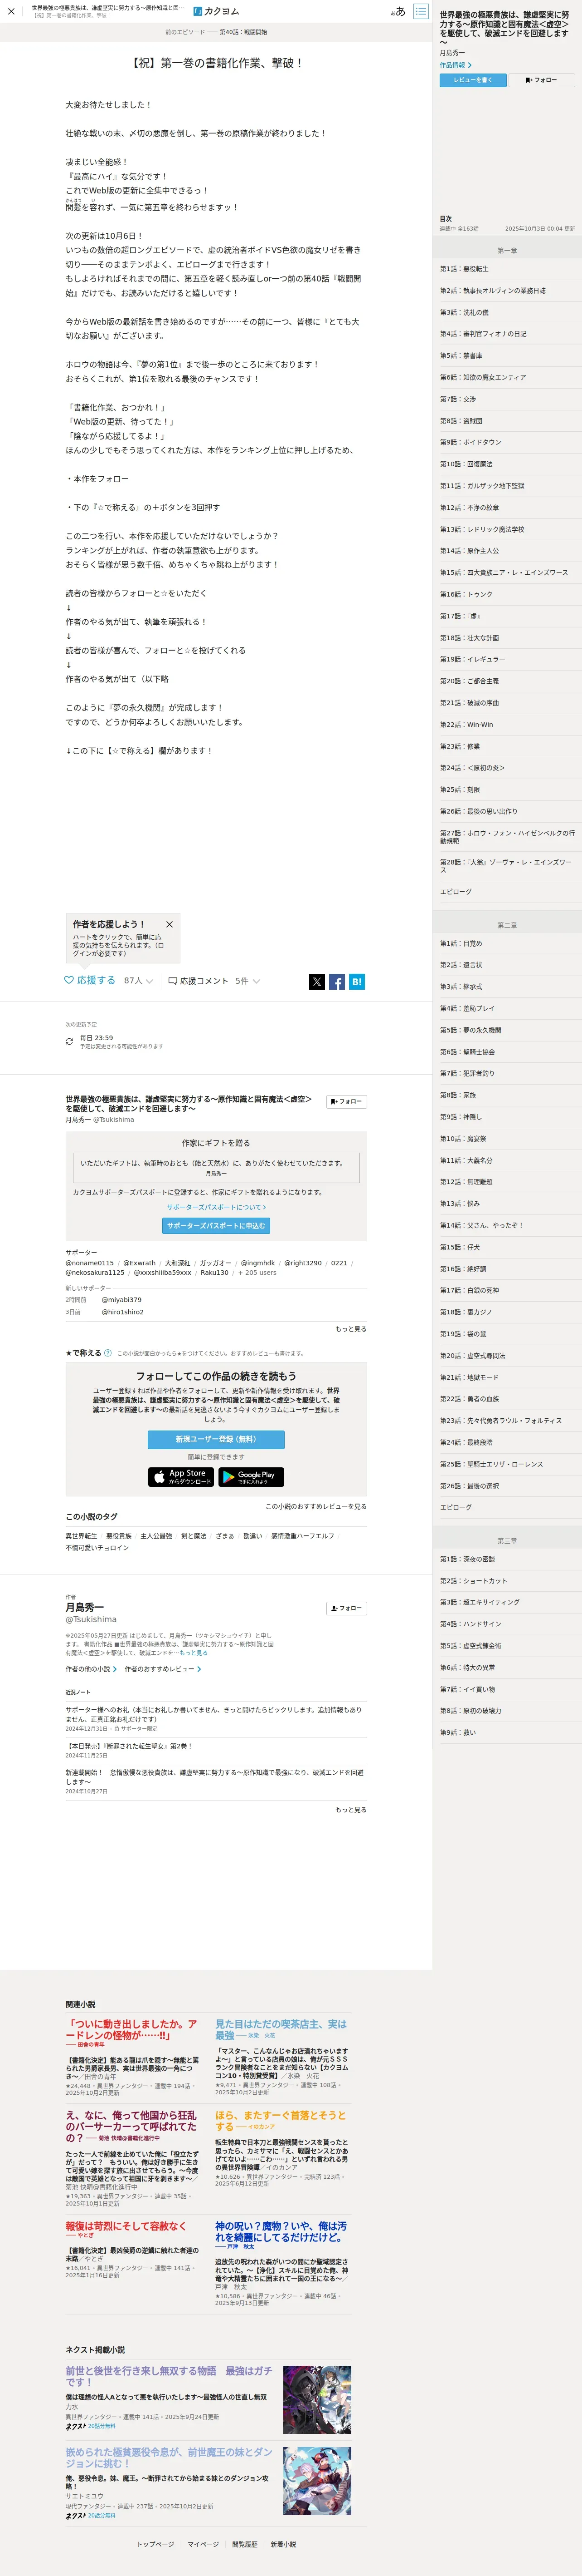Click サポーターズパスポートに申込む button

pos(216,1225)
